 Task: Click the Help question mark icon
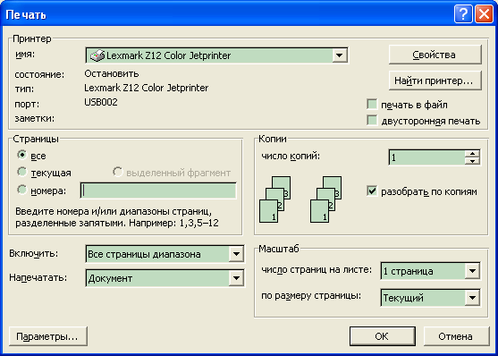tap(463, 14)
